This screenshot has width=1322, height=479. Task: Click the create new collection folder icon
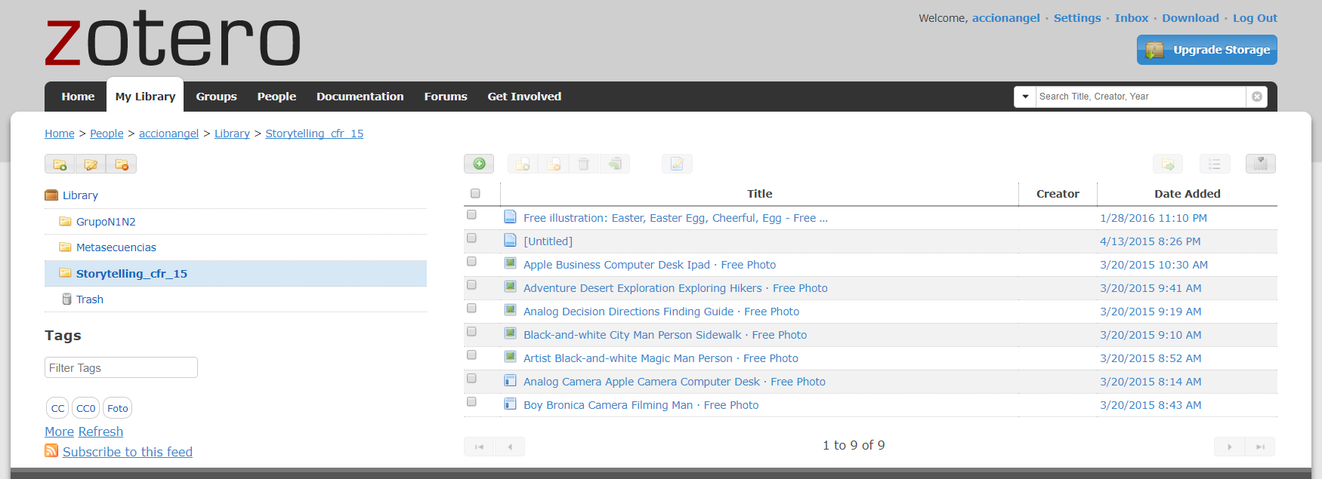[60, 164]
